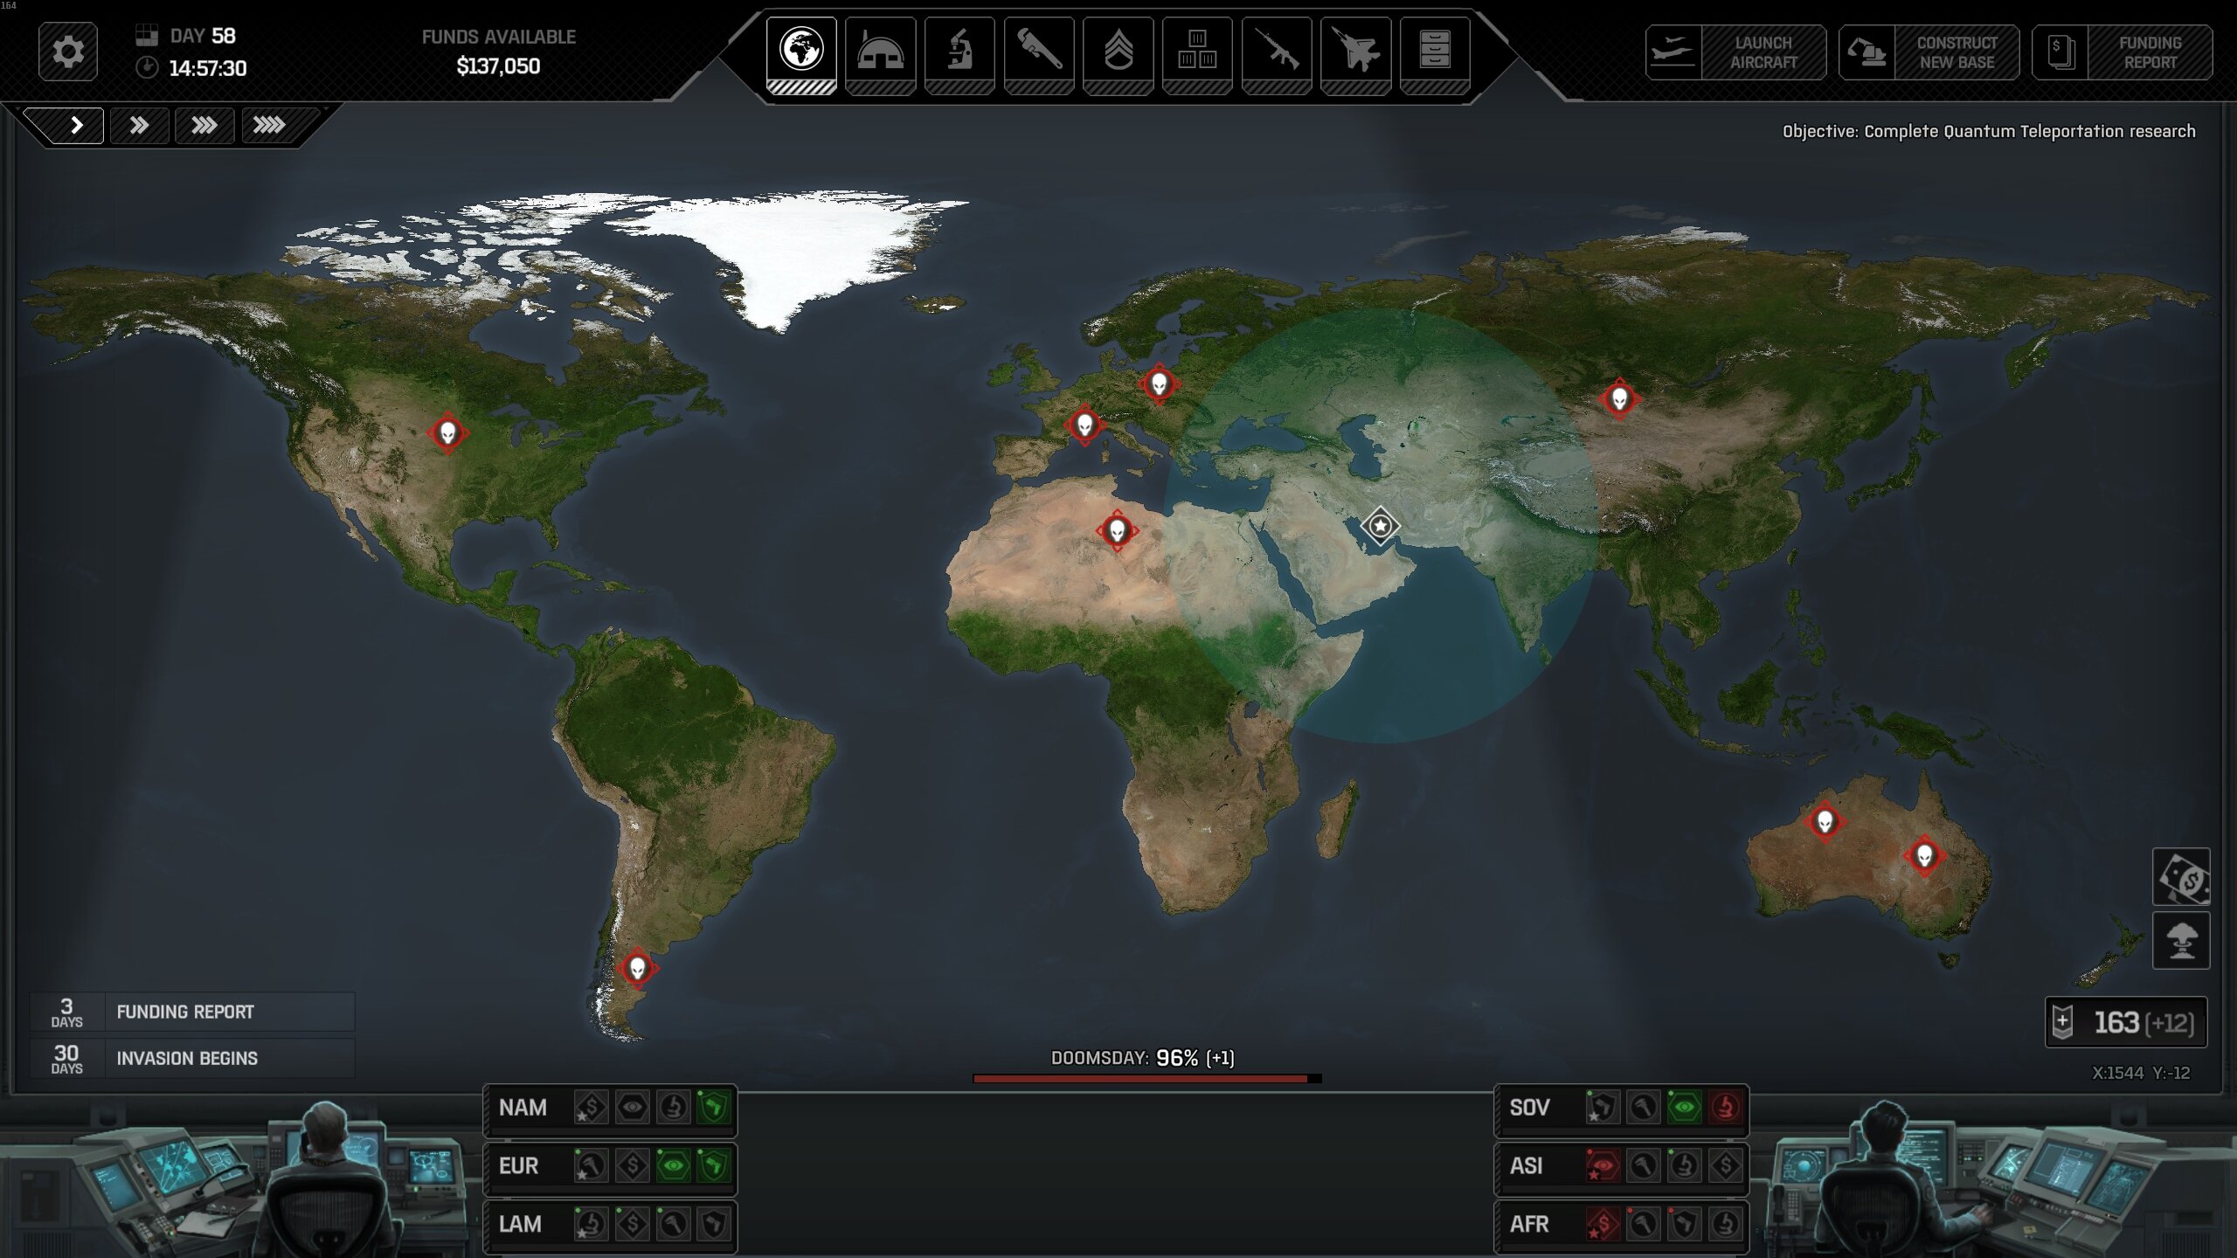This screenshot has height=1258, width=2237.
Task: Click the EUR engineering wrench icon
Action: pyautogui.click(x=591, y=1165)
